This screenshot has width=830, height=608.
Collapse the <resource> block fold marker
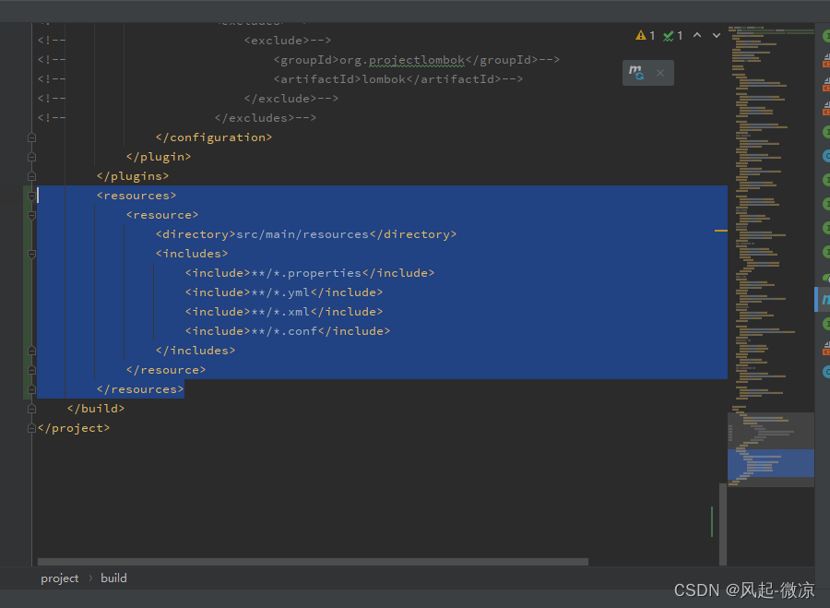pyautogui.click(x=31, y=215)
